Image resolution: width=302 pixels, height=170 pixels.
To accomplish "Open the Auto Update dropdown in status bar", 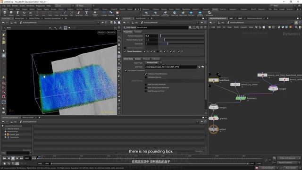I will coord(292,168).
